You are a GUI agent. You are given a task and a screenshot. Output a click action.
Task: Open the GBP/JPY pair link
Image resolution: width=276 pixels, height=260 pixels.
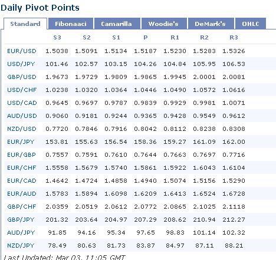21,220
